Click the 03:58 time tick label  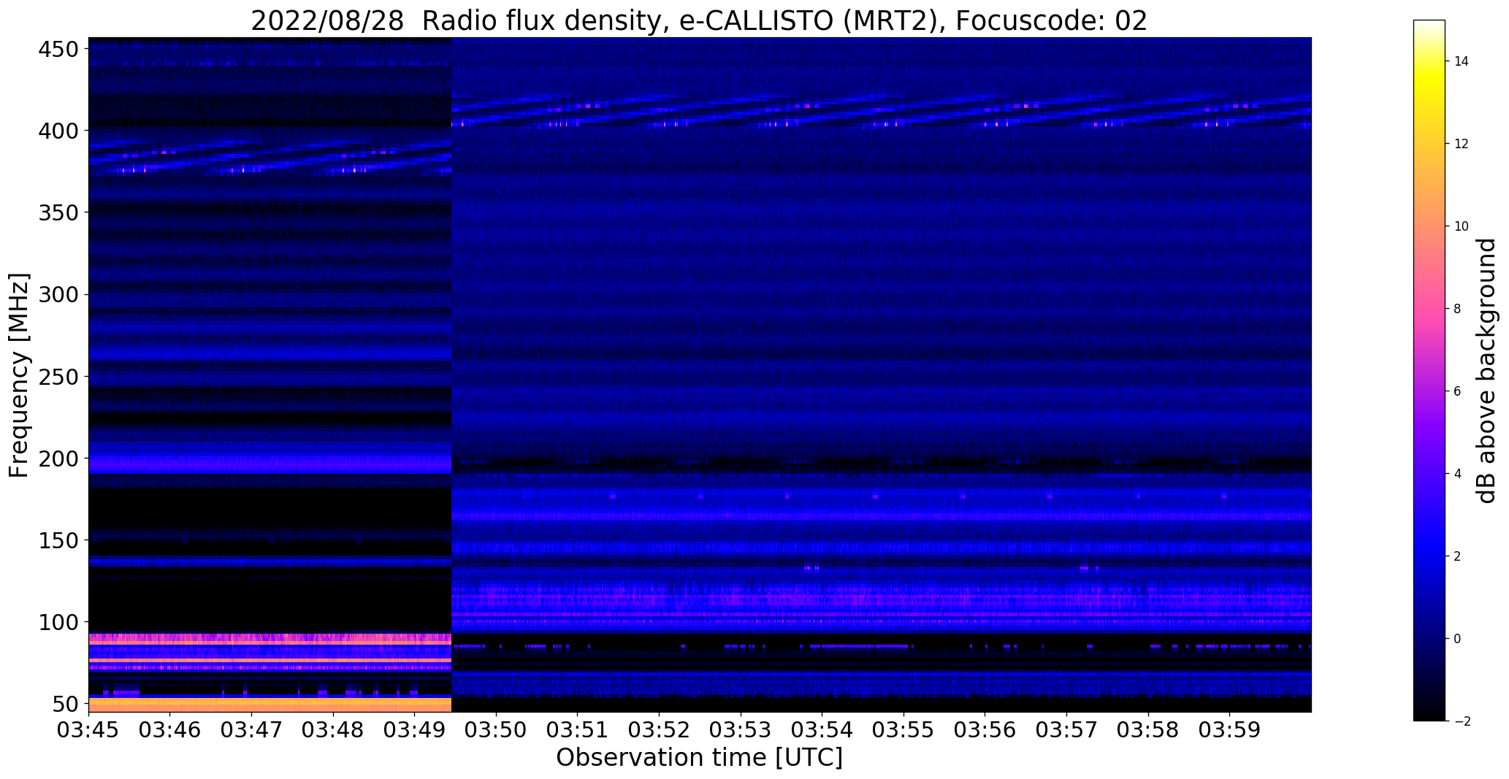coord(1148,729)
